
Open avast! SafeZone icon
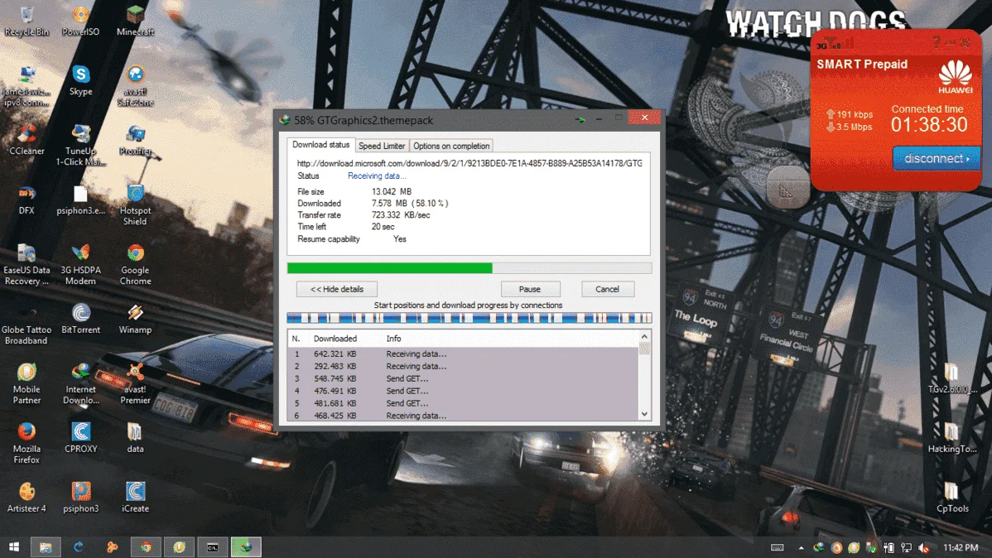[135, 85]
